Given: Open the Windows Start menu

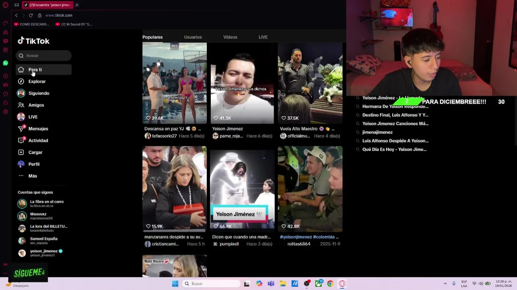Looking at the screenshot, I should tap(175, 284).
